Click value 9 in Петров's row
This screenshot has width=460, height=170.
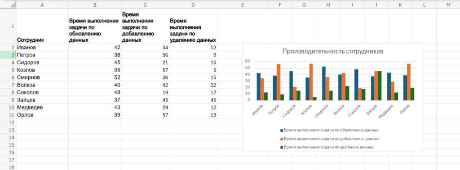point(193,55)
